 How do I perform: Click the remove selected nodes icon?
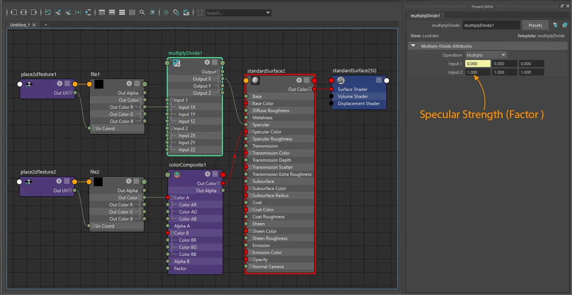pos(68,12)
